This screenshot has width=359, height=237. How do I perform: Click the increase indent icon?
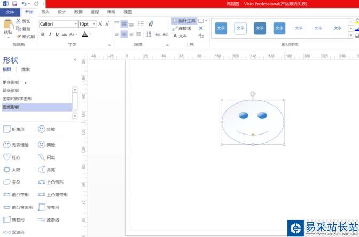[x=165, y=34]
